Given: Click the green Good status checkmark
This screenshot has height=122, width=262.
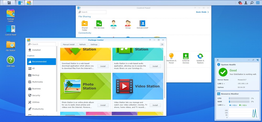Looking at the screenshot, I should [x=223, y=72].
